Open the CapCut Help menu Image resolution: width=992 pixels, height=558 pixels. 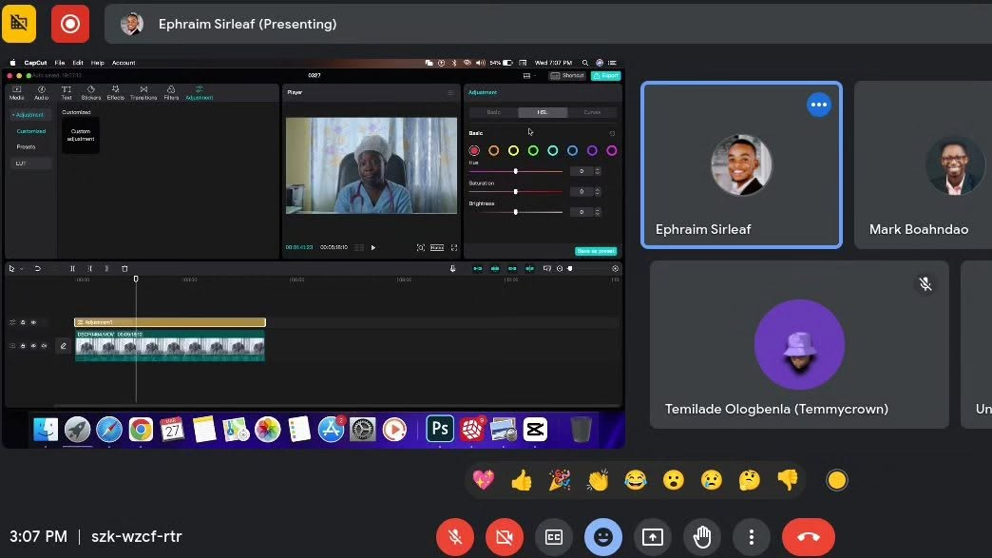[98, 63]
